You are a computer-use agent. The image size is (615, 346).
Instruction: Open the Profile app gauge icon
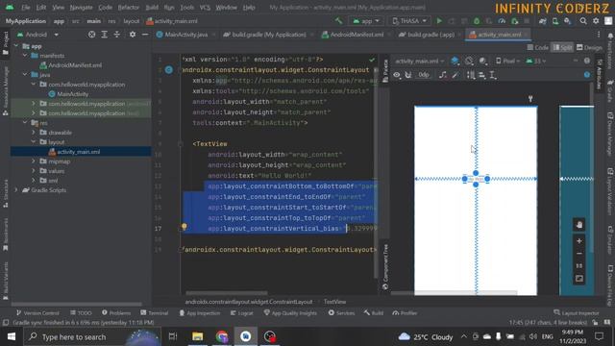point(502,21)
